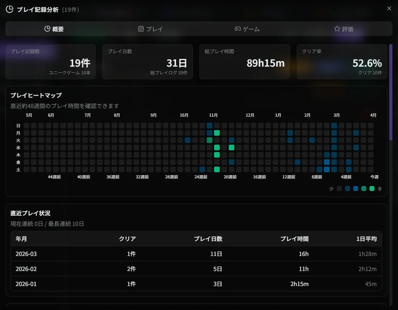
Task: Click the 総プレイ時間 89h15m stat card
Action: pos(245,61)
